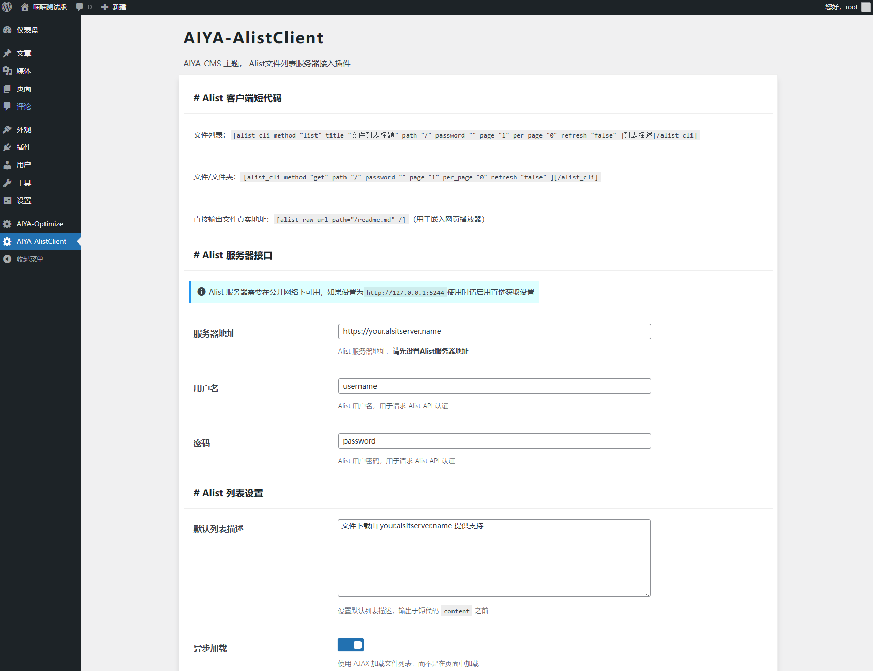Open the 插件 plugins menu
873x671 pixels.
pos(23,147)
